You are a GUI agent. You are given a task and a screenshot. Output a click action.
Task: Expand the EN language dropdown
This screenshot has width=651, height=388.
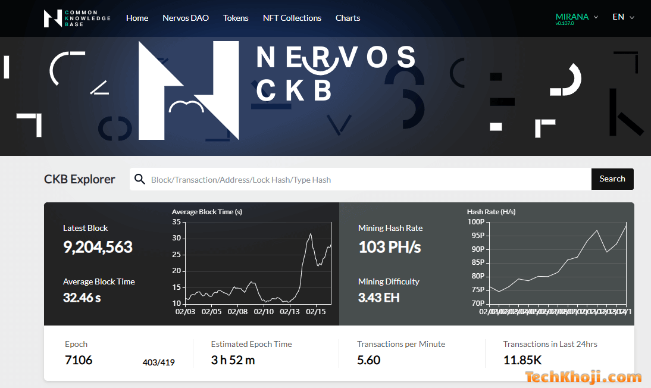623,17
